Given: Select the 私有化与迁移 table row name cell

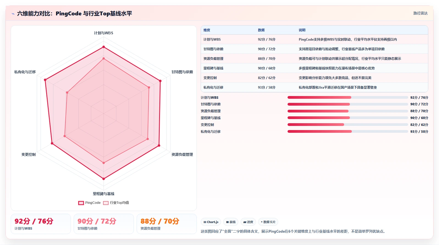Looking at the screenshot, I should click(213, 88).
